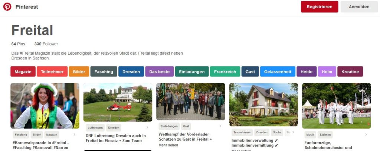Open Wettkampf der Vorderlader-Schützen title
The height and width of the screenshot is (151, 380).
[x=186, y=137]
